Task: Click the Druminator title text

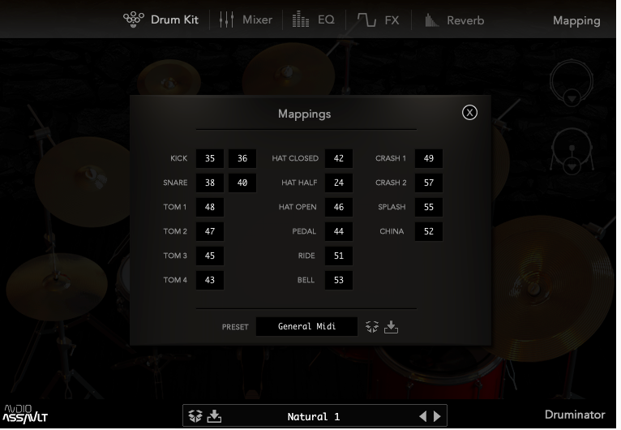Action: (575, 415)
